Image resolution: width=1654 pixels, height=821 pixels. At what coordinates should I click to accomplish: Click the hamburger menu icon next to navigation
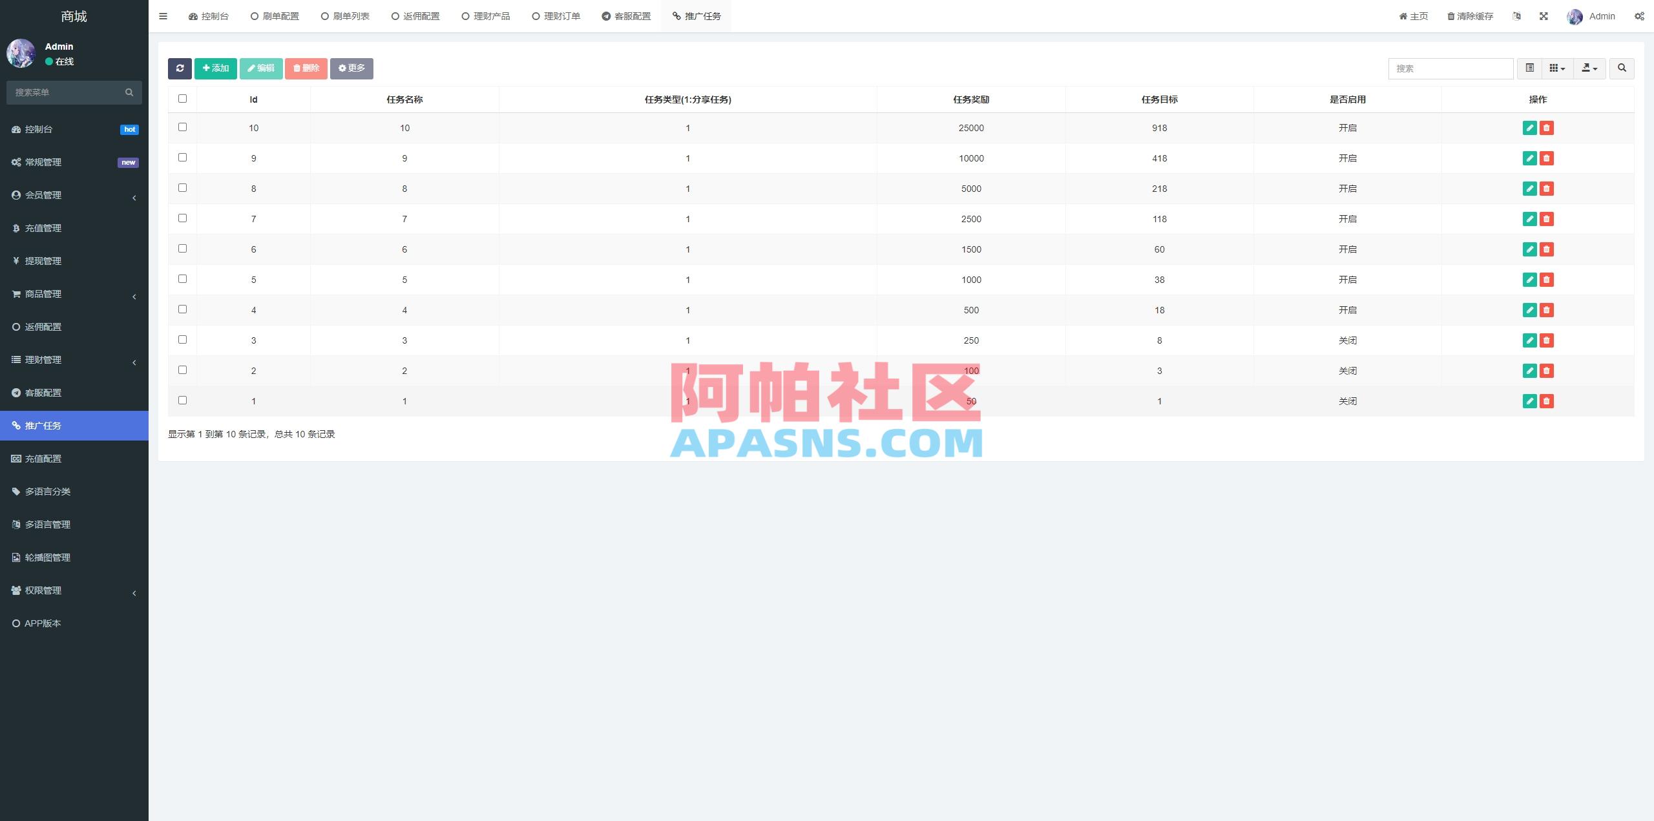click(163, 16)
